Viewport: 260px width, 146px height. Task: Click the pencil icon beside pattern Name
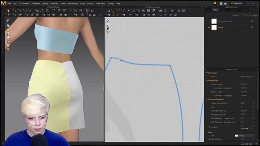pyautogui.click(x=253, y=77)
